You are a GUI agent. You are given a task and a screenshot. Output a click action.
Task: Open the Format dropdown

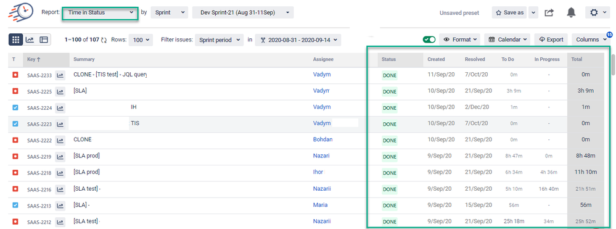[x=459, y=40]
